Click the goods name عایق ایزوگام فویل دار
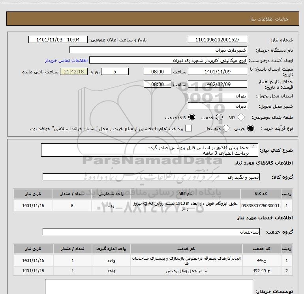 click(185, 206)
